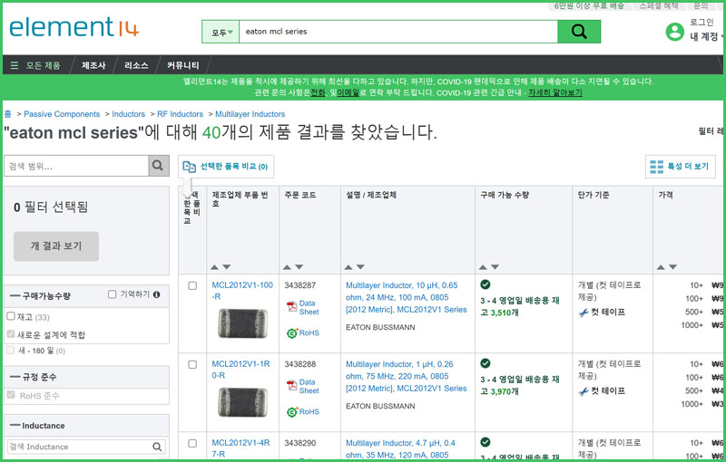Image resolution: width=726 pixels, height=462 pixels.
Task: Check the compare box for MCL2012V1-100-R
Action: click(x=192, y=286)
